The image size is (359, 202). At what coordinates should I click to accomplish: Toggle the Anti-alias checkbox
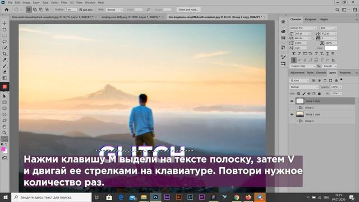tap(81, 10)
